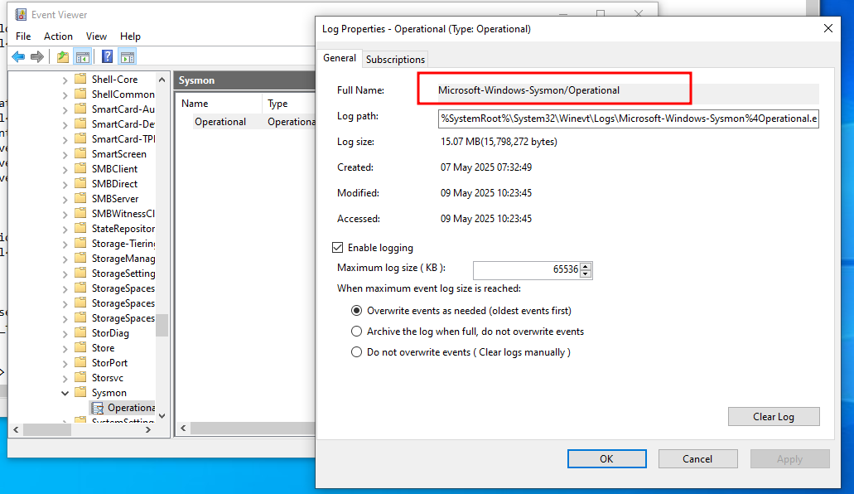Open Help via the question mark icon
Screen dimensions: 854x494
coord(107,57)
